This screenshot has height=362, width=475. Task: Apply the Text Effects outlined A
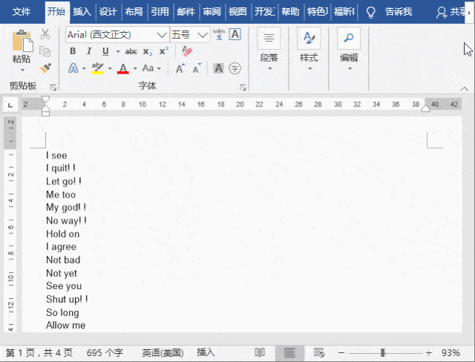(x=73, y=68)
